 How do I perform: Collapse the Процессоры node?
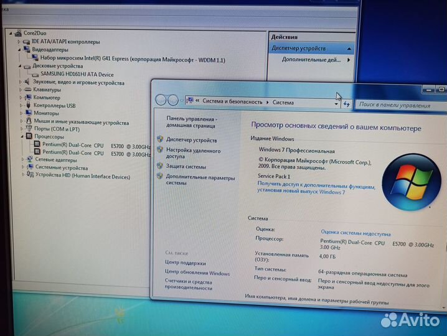tap(22, 137)
